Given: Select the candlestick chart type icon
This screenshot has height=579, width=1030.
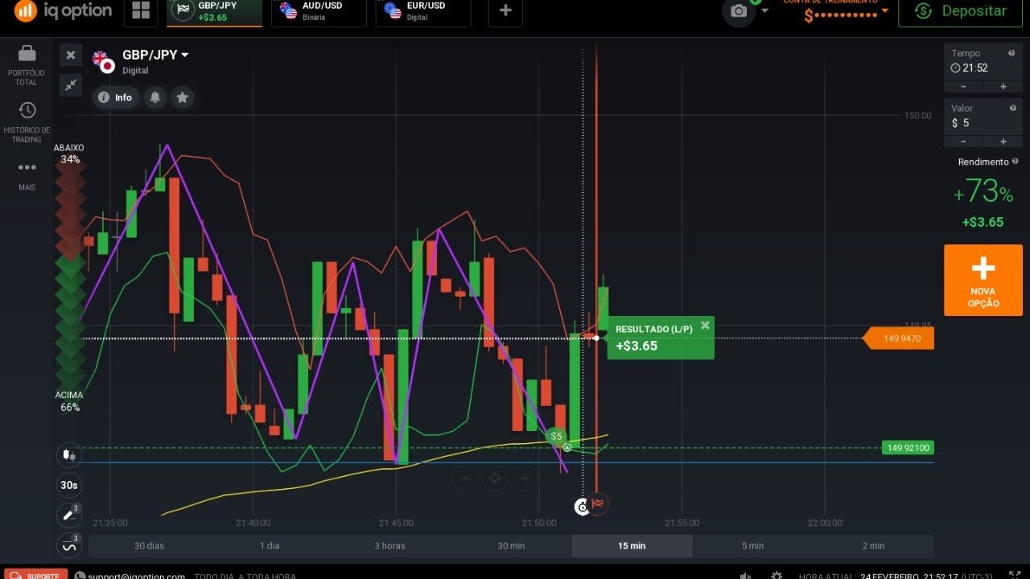Looking at the screenshot, I should pyautogui.click(x=69, y=454).
